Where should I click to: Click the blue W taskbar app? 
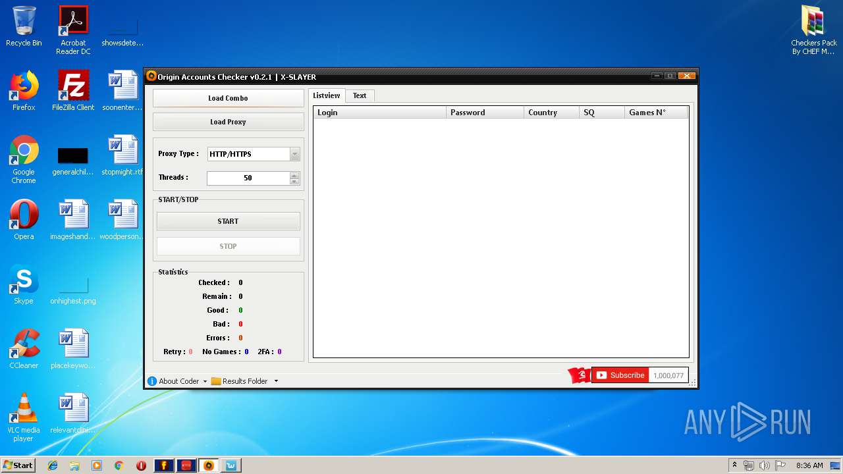tap(231, 465)
